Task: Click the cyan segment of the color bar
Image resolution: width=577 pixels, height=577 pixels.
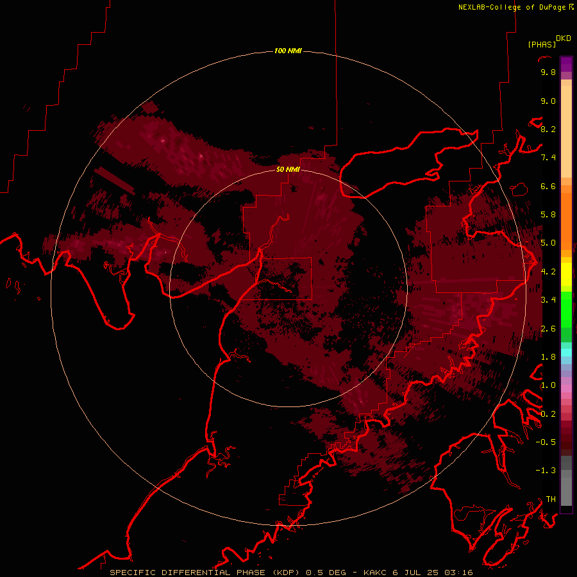Action: (566, 352)
